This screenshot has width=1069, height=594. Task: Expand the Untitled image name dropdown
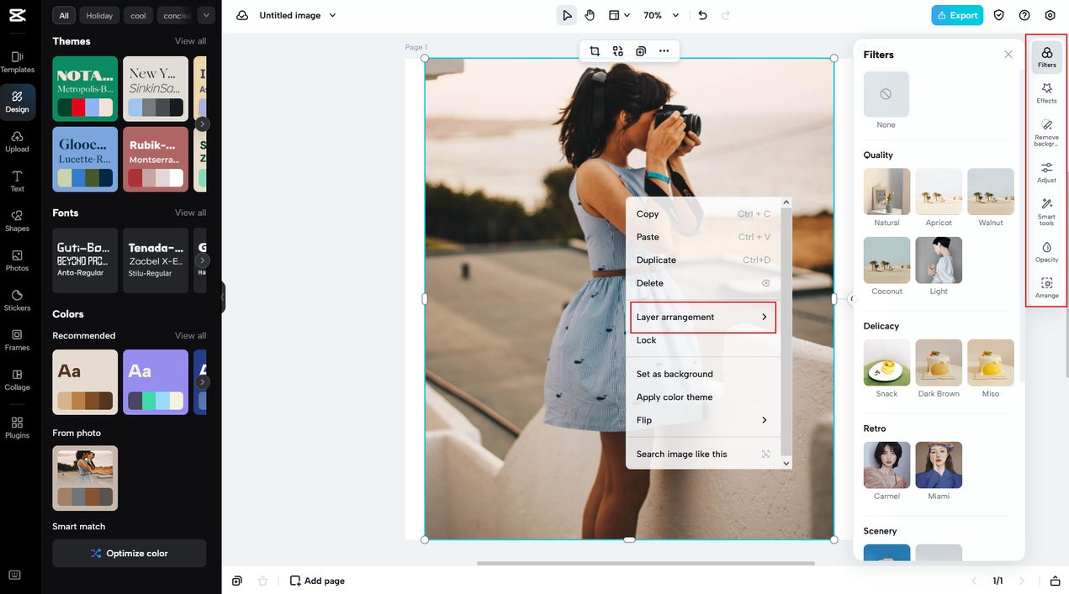point(332,15)
